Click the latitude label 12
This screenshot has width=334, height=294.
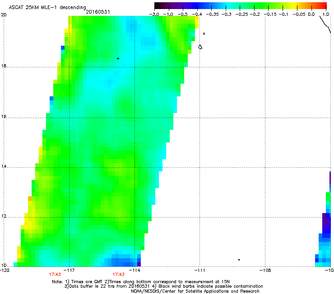point(4,216)
